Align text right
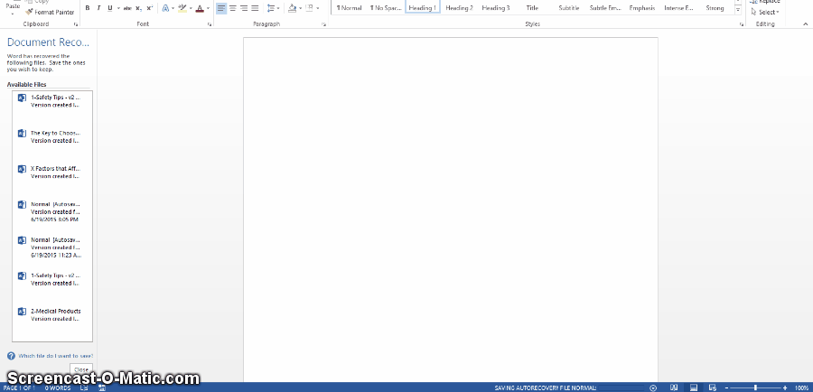 tap(244, 8)
